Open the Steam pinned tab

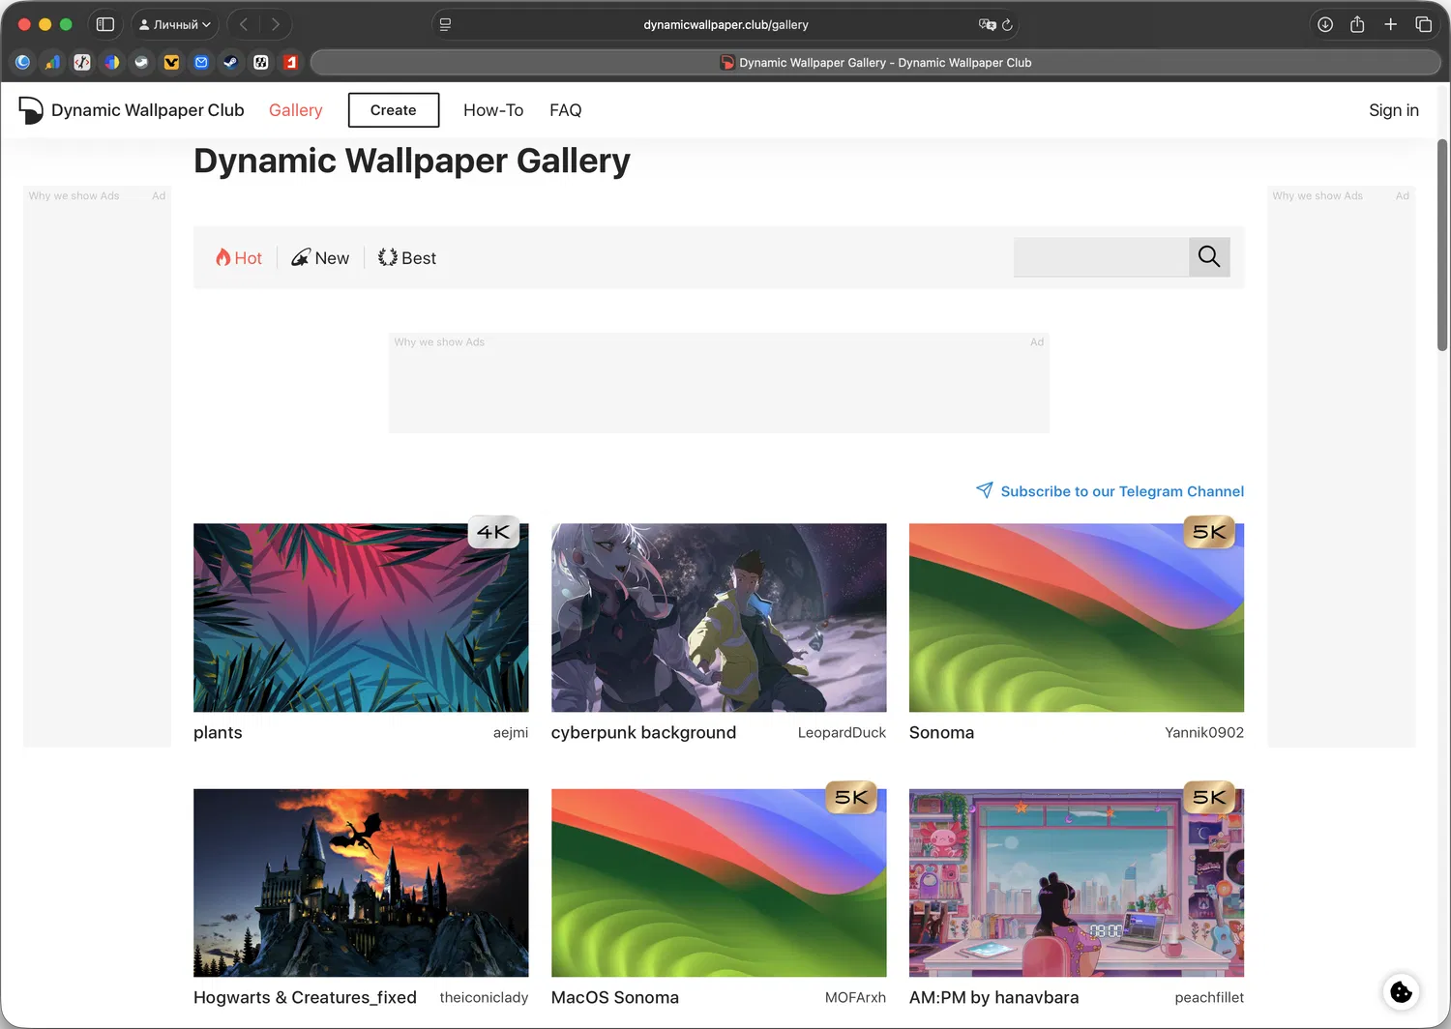point(230,62)
